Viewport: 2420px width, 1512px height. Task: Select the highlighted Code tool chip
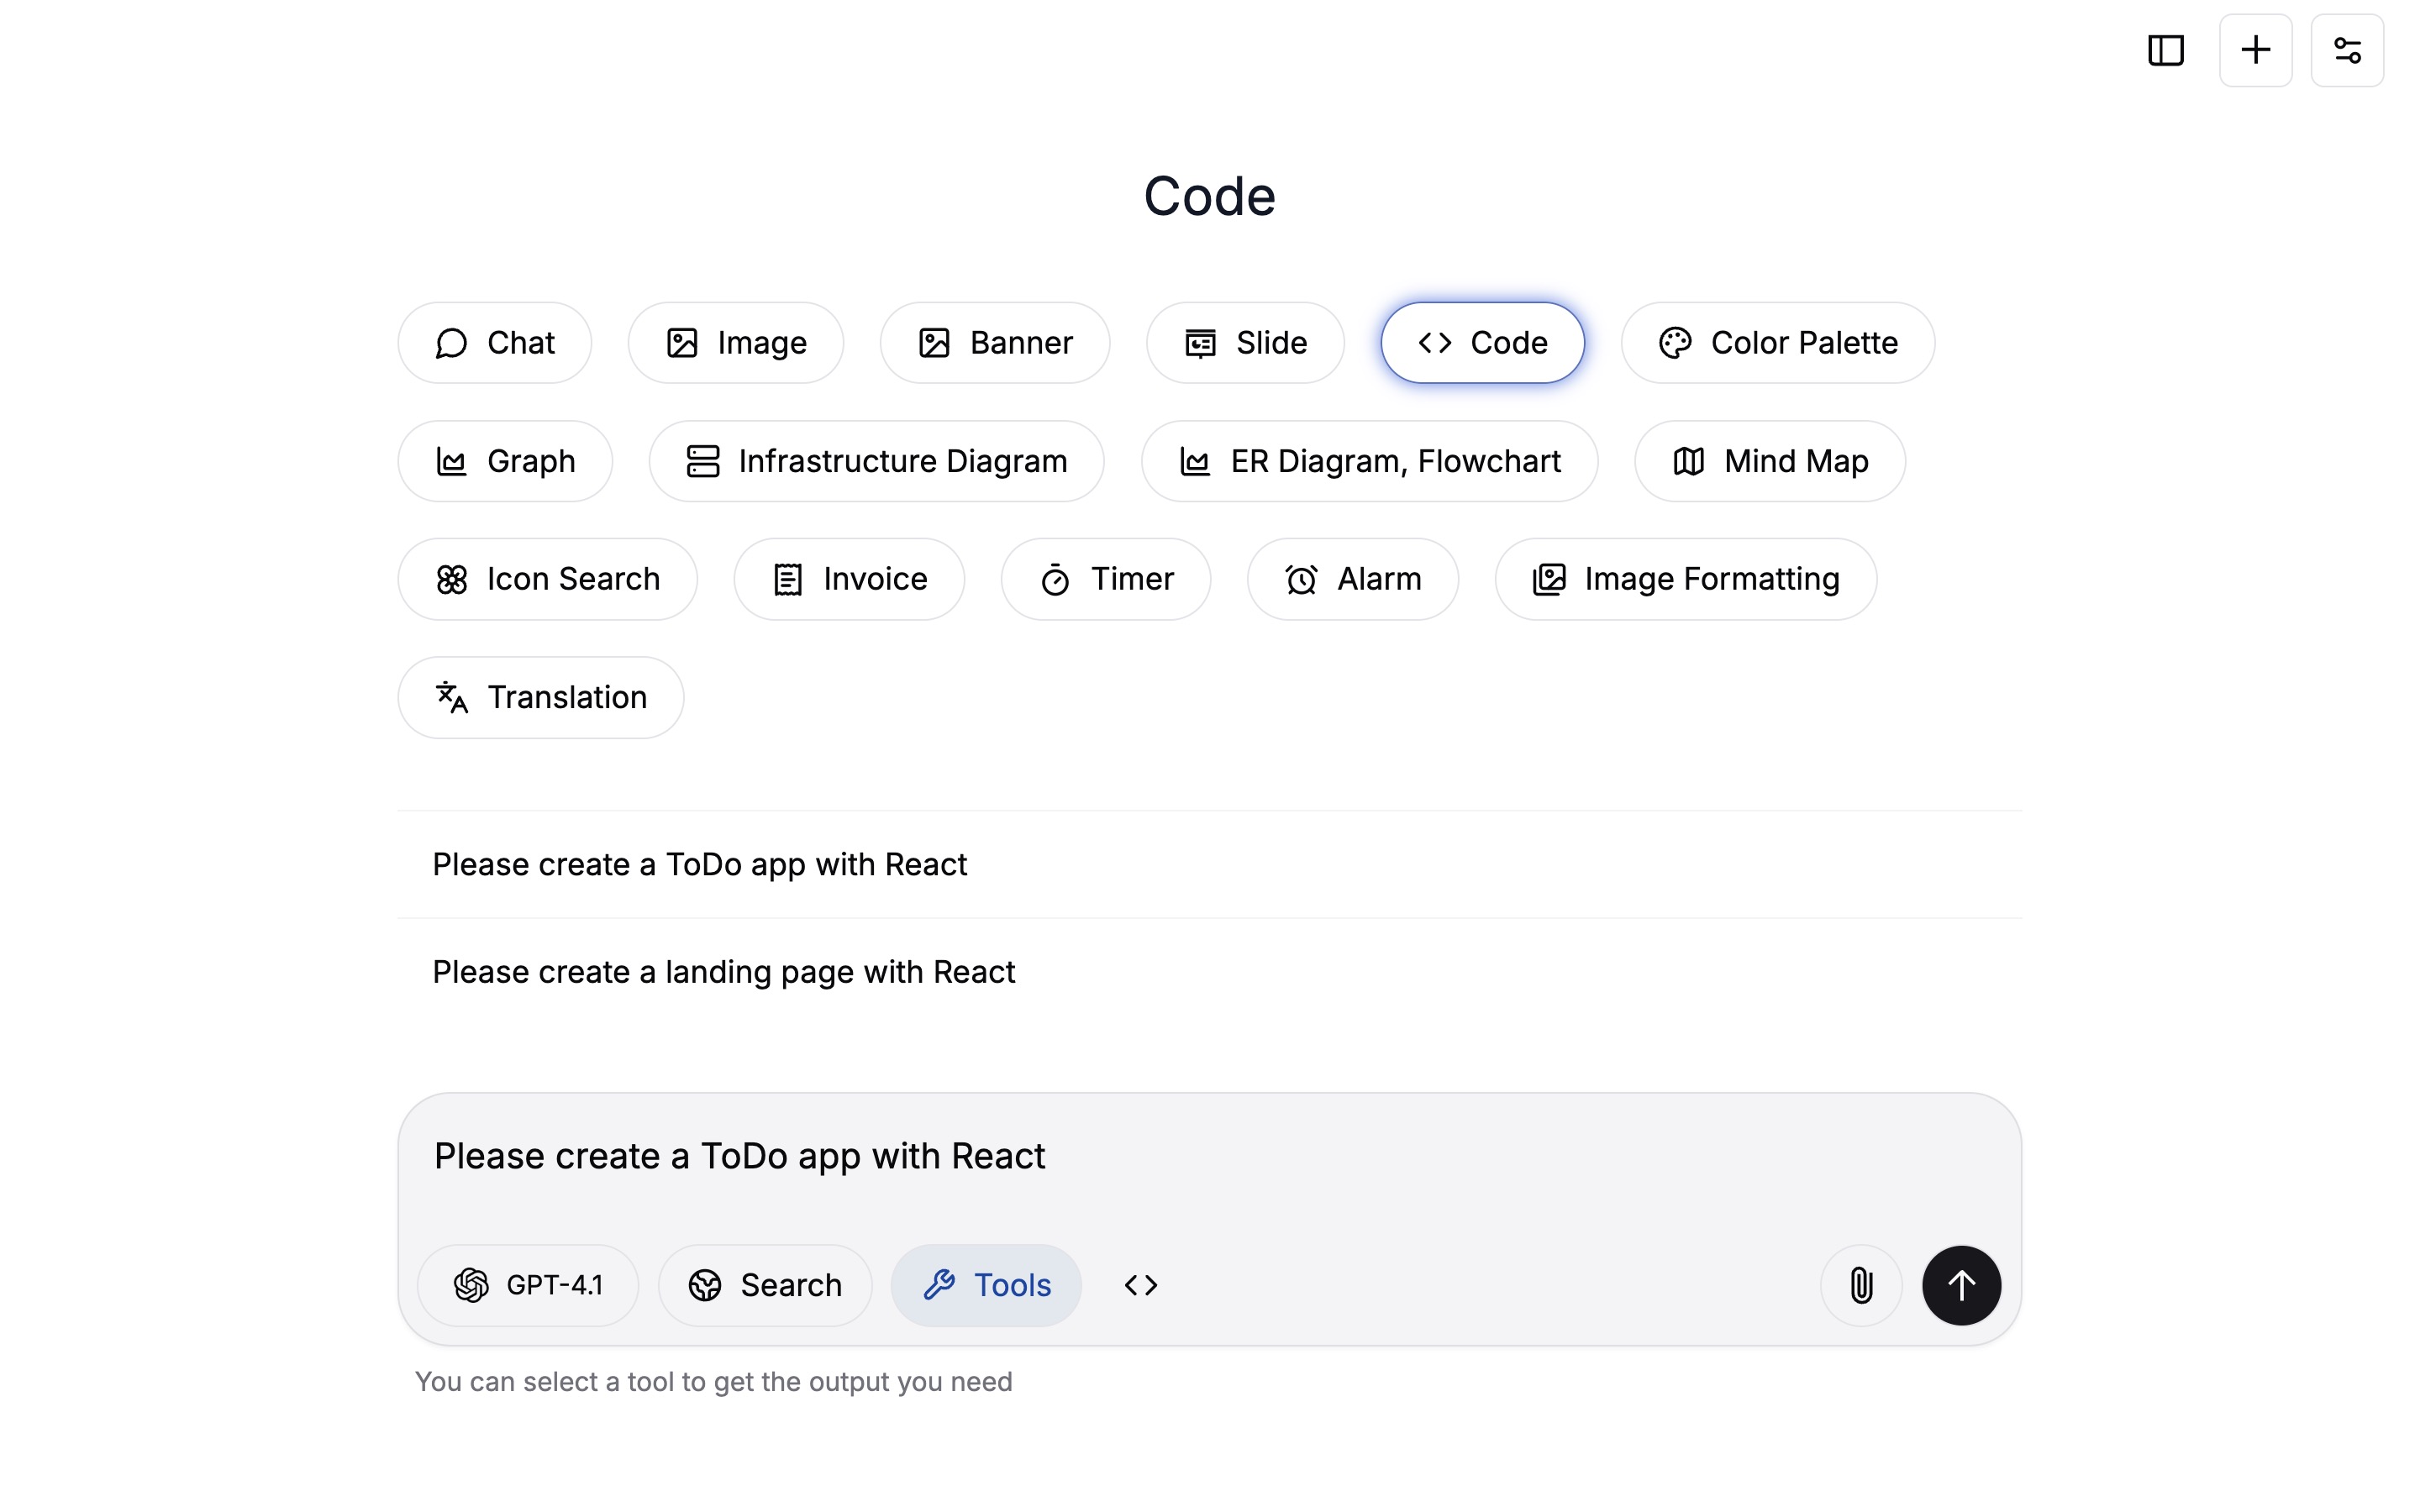click(1482, 343)
